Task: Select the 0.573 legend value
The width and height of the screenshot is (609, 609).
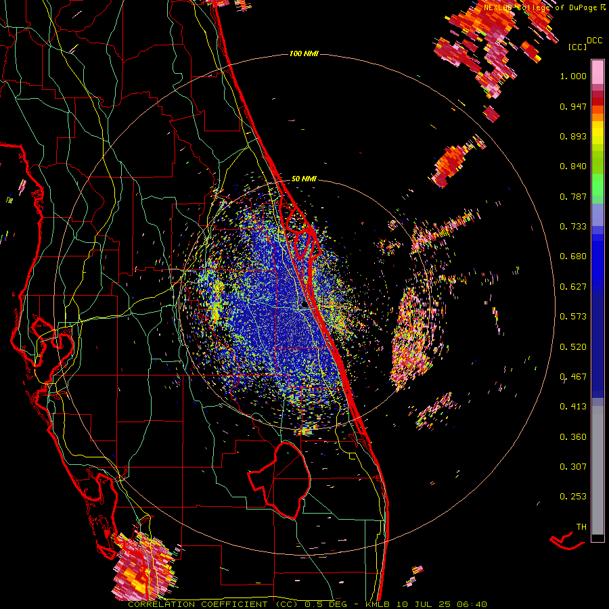Action: (573, 317)
